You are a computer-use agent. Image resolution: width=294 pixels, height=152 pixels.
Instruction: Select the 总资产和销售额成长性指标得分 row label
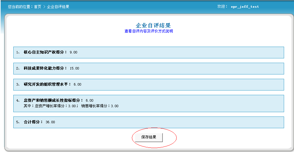(x=53, y=100)
